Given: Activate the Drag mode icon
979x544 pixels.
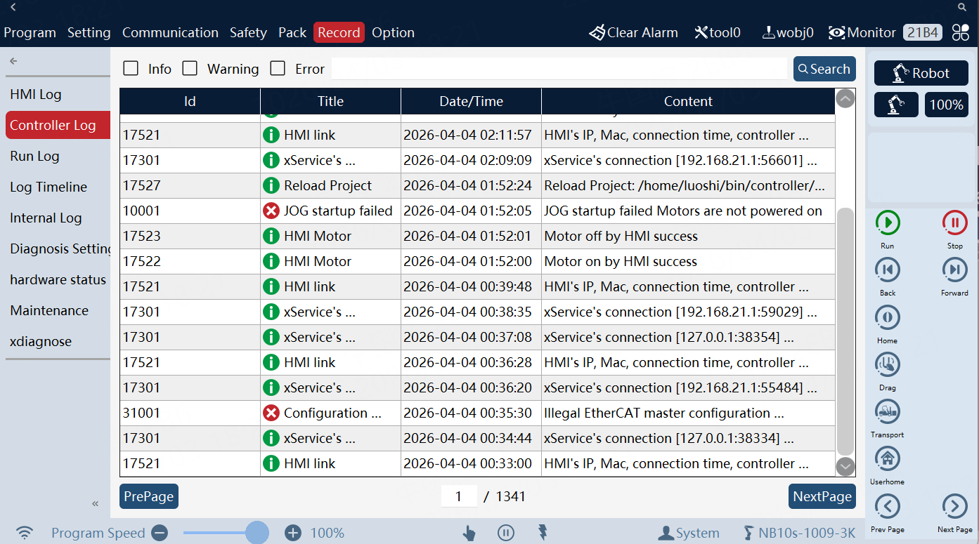Looking at the screenshot, I should click(x=888, y=365).
